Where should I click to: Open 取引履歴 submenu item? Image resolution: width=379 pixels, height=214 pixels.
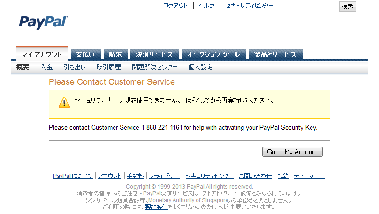108,67
